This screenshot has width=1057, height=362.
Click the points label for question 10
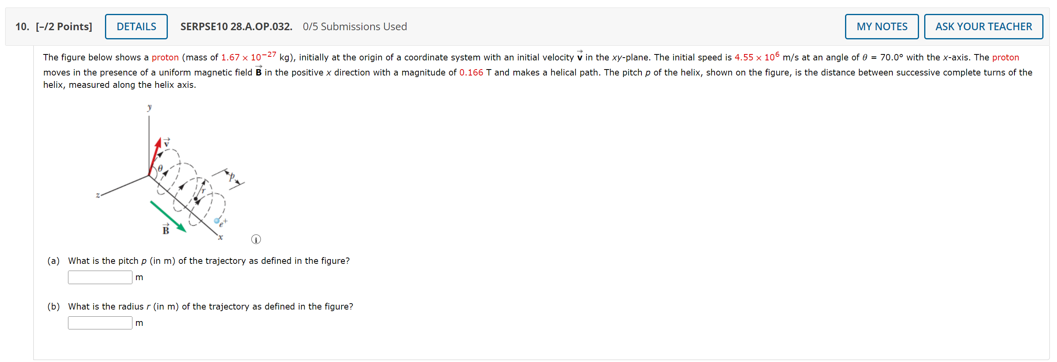click(64, 26)
